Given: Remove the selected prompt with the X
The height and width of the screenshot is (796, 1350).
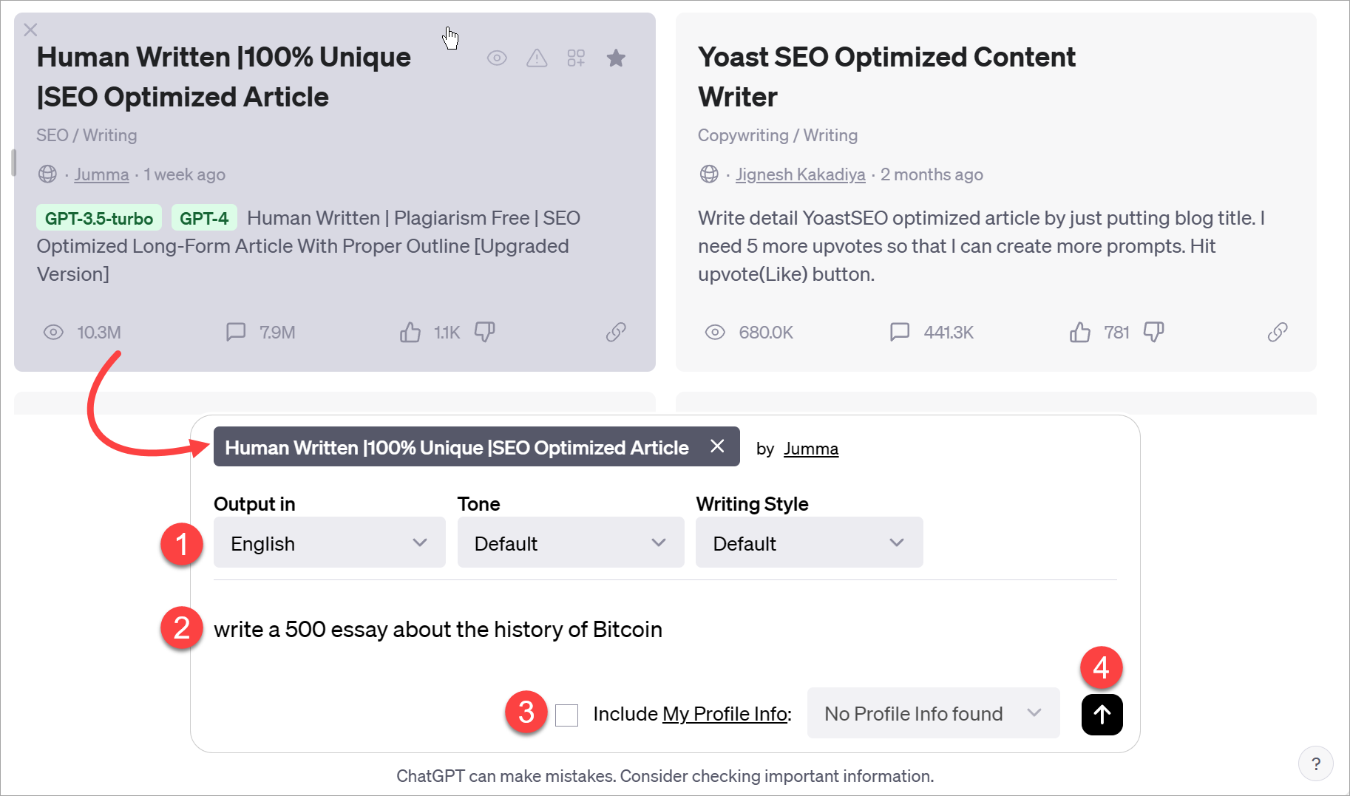Looking at the screenshot, I should coord(716,446).
